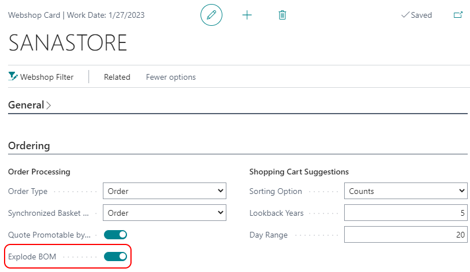470x272 pixels.
Task: Collapse the Ordering section header
Action: (29, 146)
